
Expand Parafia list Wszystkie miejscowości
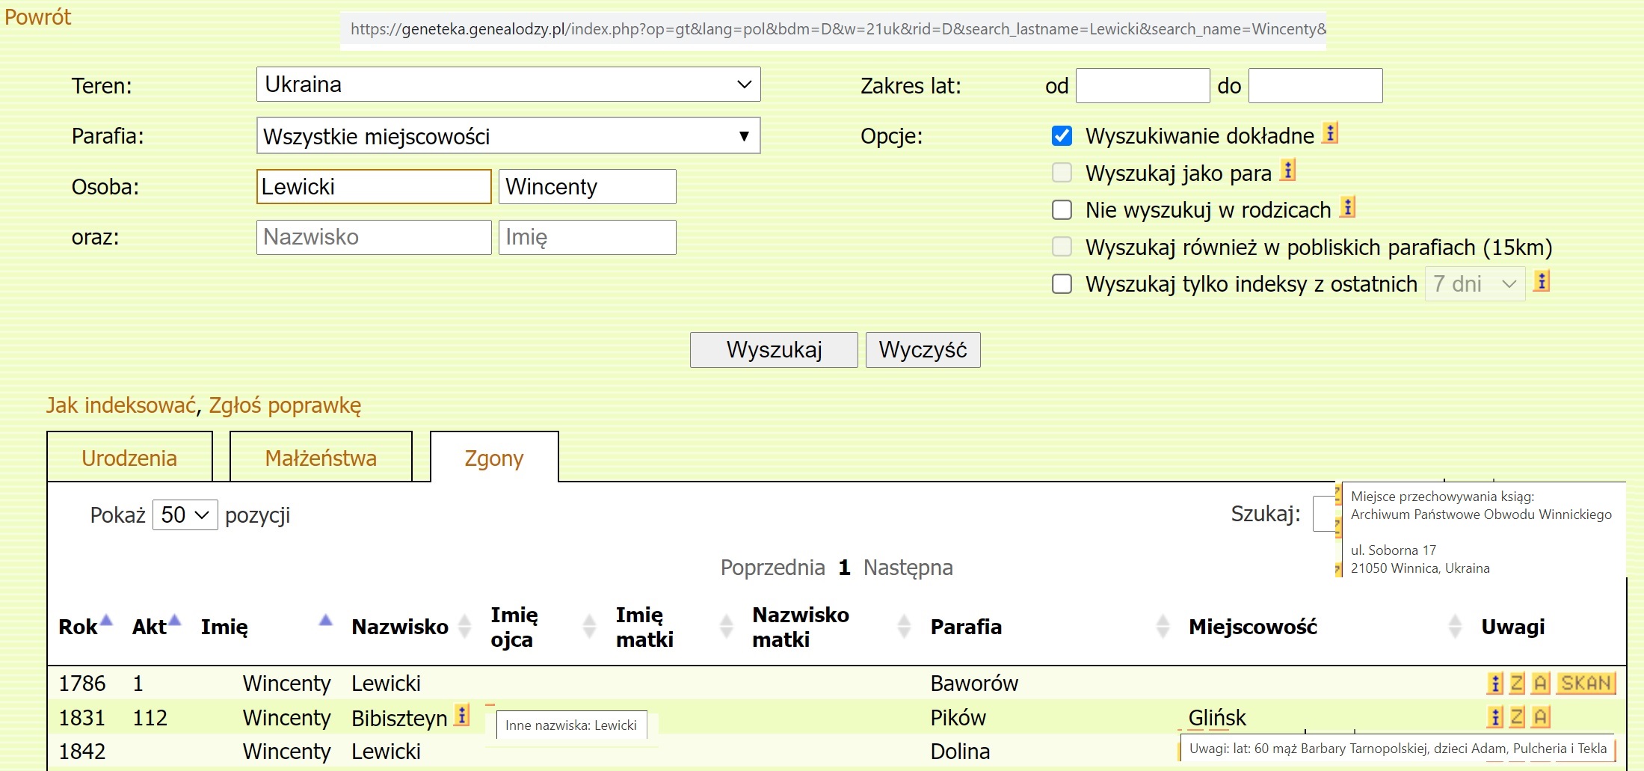tap(508, 136)
